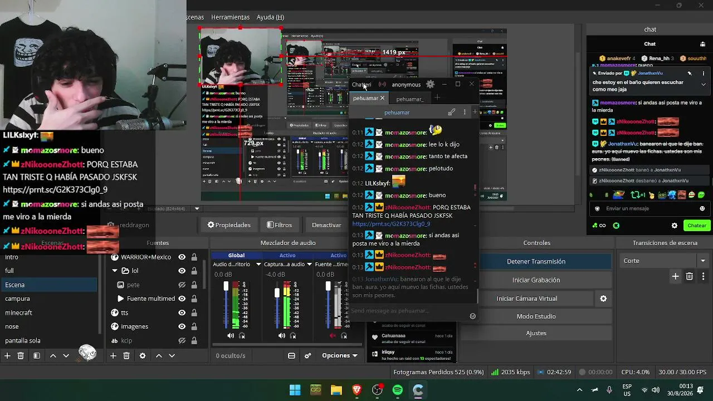Adjust the Captura de audio volume fader
Viewport: 713px width, 401px height.
coord(277,292)
